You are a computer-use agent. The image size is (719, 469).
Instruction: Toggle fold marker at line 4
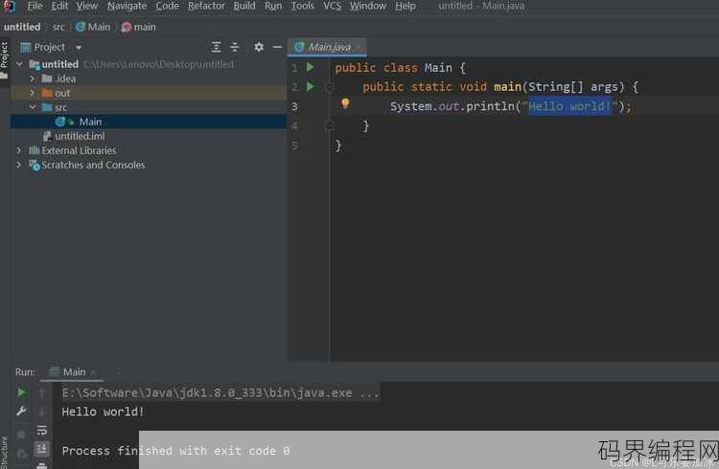pyautogui.click(x=329, y=124)
